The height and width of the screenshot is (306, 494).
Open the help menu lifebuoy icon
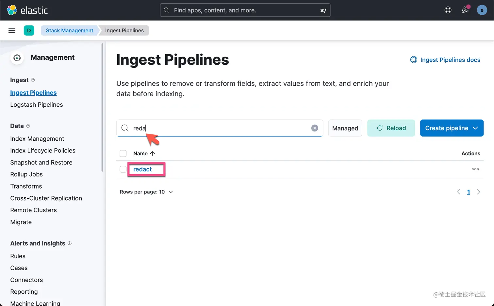(448, 10)
